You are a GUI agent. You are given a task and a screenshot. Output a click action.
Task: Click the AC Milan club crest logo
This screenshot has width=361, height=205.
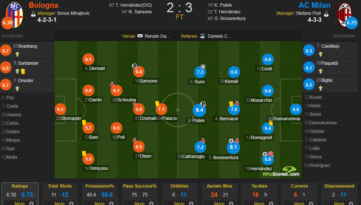pos(345,15)
